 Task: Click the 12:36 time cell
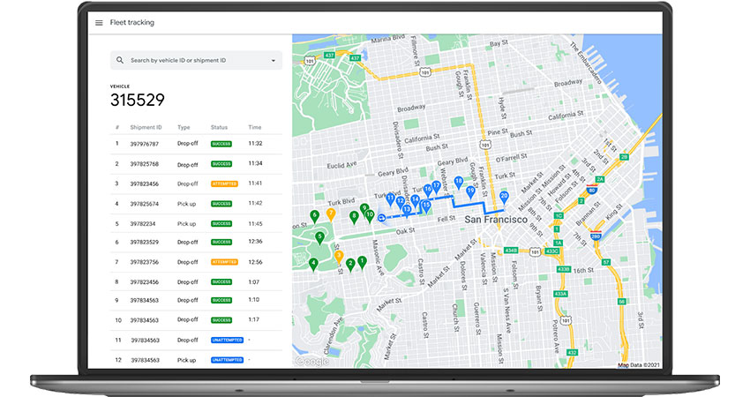pos(255,242)
